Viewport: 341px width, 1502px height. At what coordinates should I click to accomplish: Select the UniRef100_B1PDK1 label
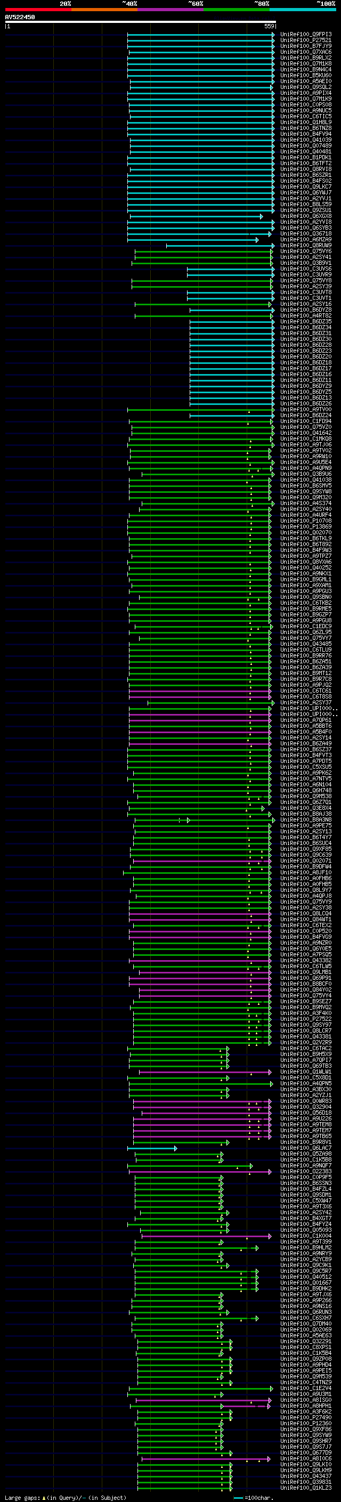(x=306, y=157)
